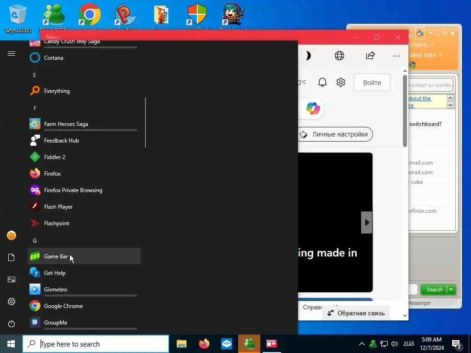Screen dimensions: 471x353
Task: Open Messenger Online status dropdown
Action: pyautogui.click(x=432, y=45)
